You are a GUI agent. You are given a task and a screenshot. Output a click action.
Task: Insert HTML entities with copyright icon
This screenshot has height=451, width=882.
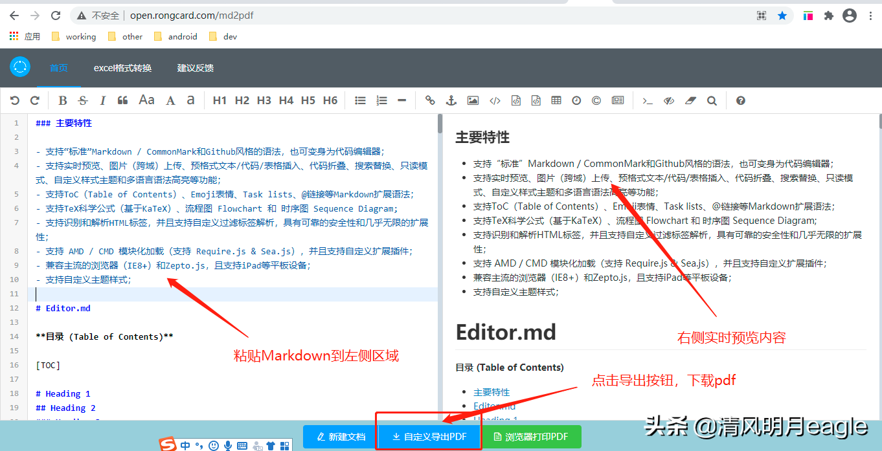tap(596, 100)
